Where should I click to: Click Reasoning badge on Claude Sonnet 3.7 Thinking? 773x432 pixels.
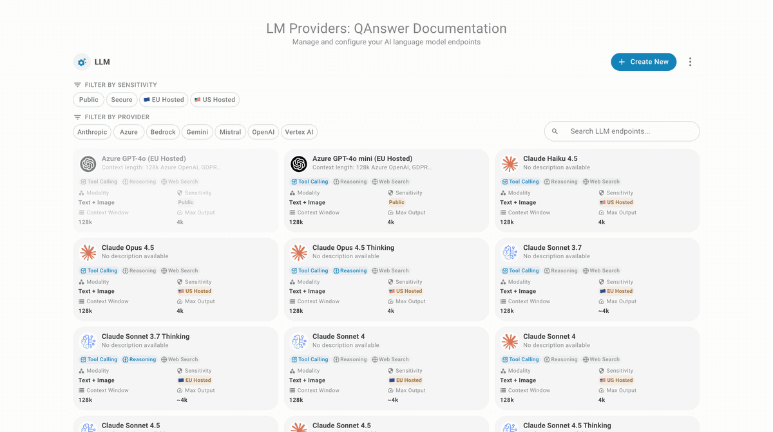point(139,359)
